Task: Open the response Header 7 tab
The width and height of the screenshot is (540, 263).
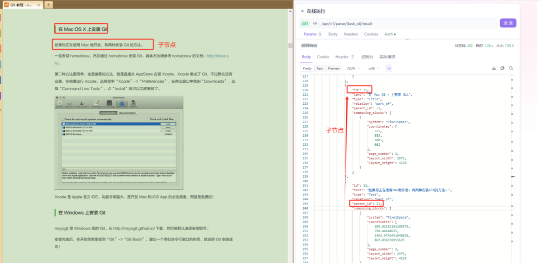Action: 345,57
